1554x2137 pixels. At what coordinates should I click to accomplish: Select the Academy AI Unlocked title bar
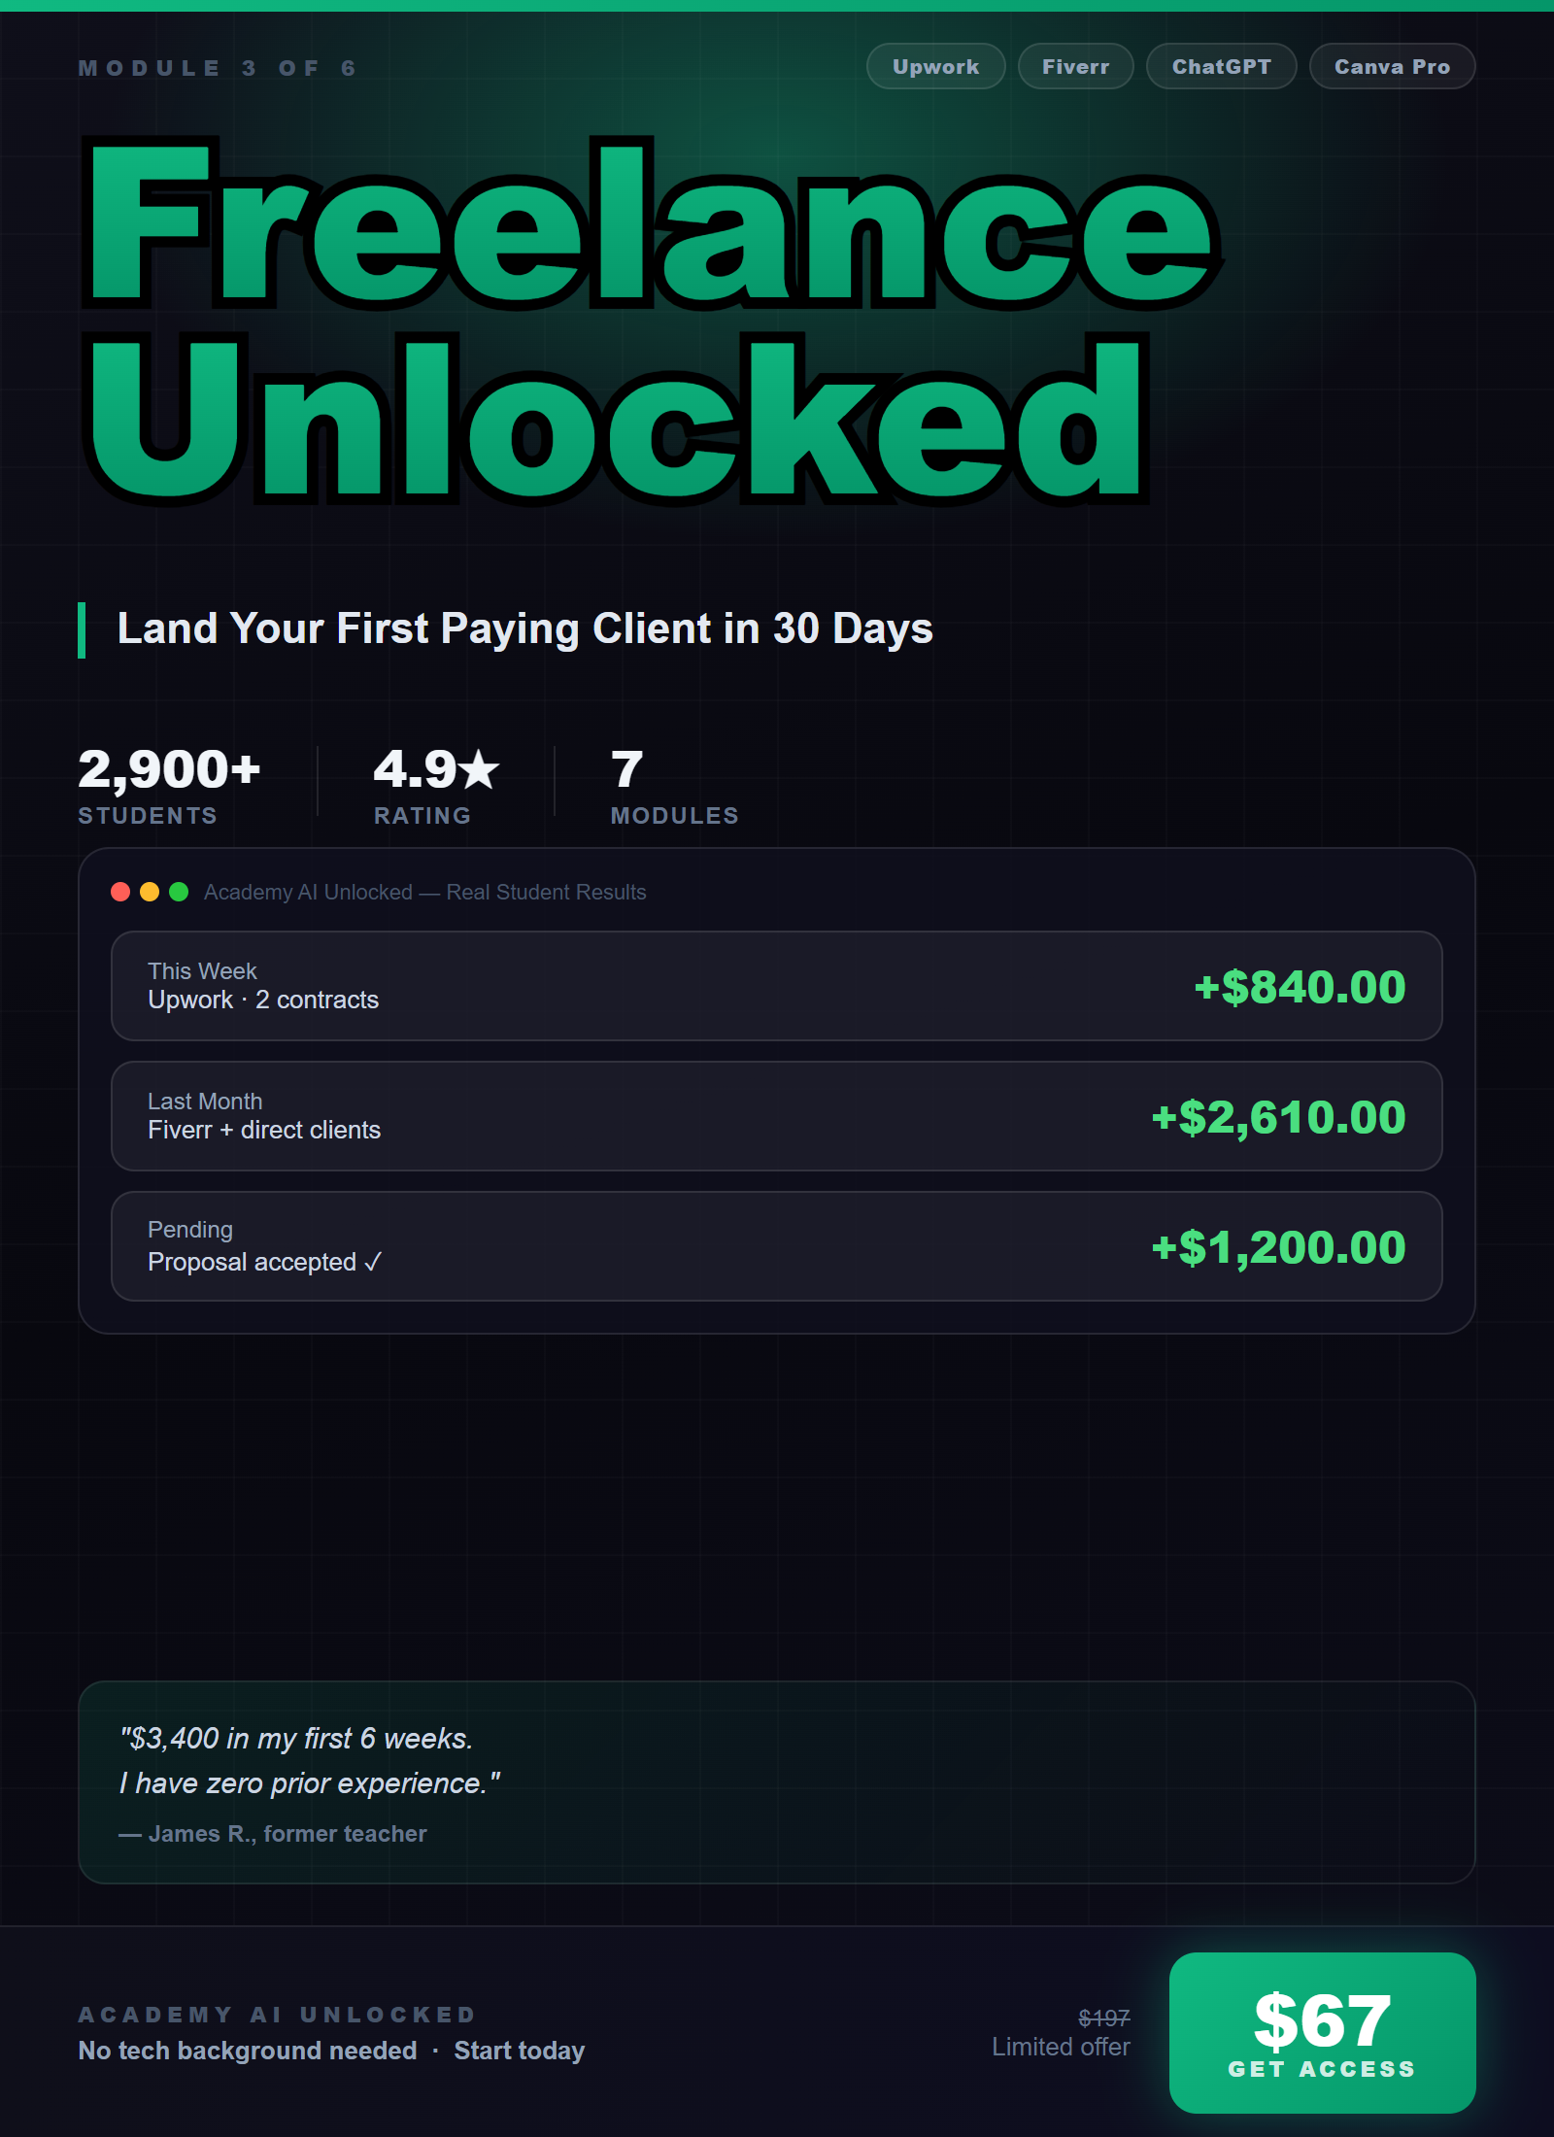[x=424, y=891]
